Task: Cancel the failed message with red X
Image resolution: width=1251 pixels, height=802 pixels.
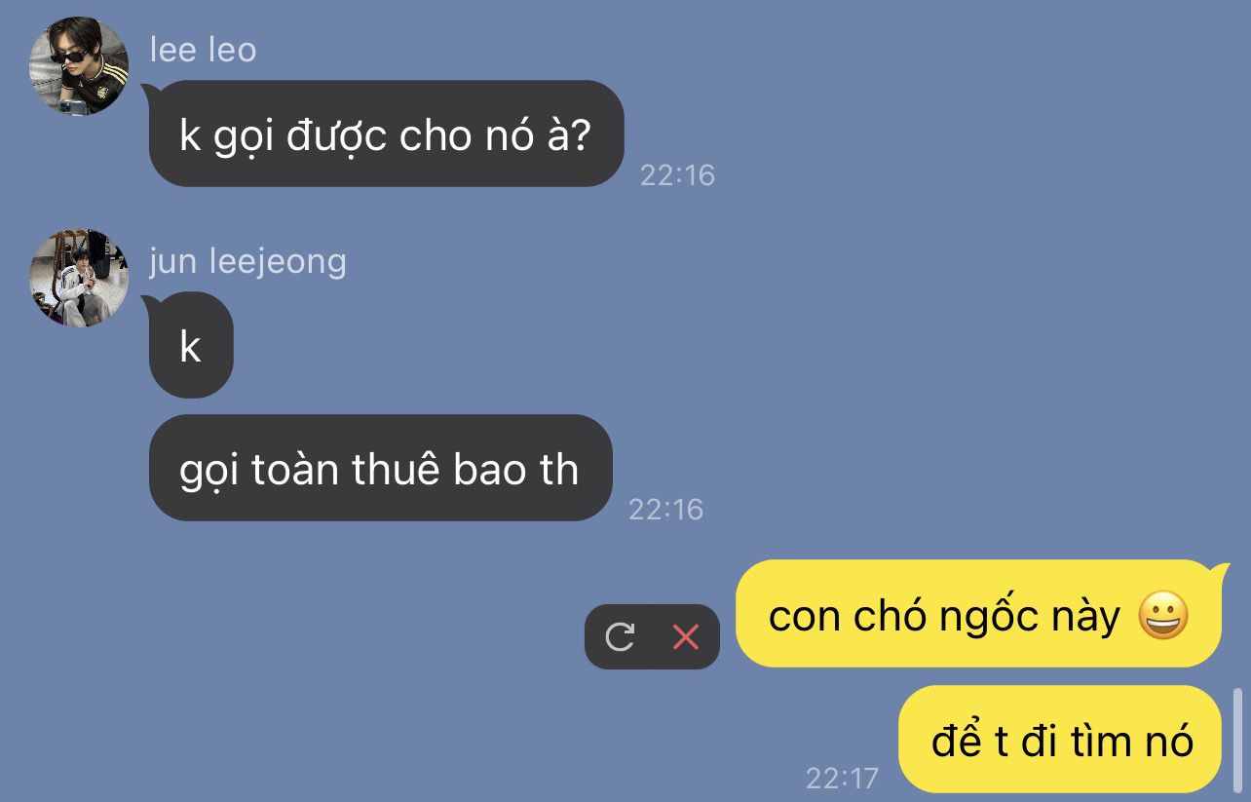Action: [x=686, y=636]
